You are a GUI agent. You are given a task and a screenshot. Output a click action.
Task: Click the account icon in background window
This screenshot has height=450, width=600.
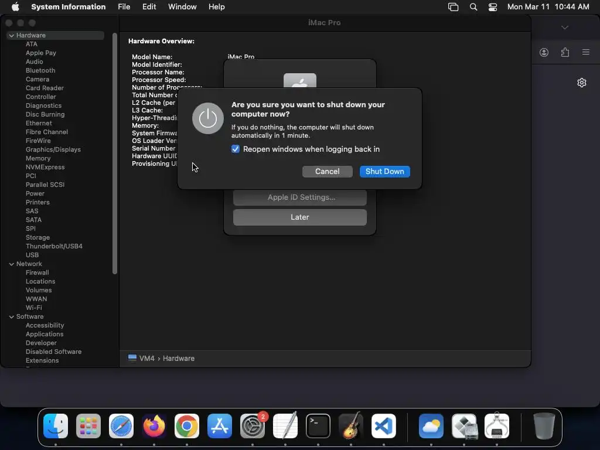[544, 52]
